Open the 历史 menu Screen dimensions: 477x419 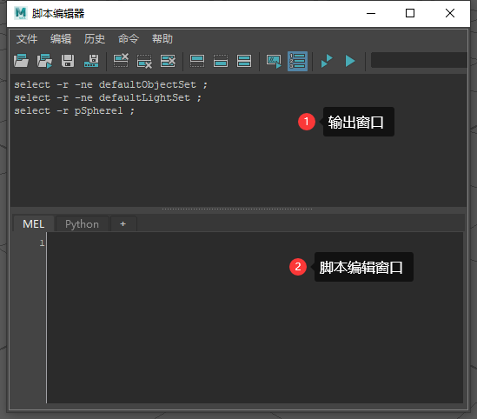[x=95, y=39]
